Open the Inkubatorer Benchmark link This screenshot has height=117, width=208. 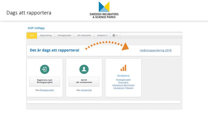[x=123, y=85]
